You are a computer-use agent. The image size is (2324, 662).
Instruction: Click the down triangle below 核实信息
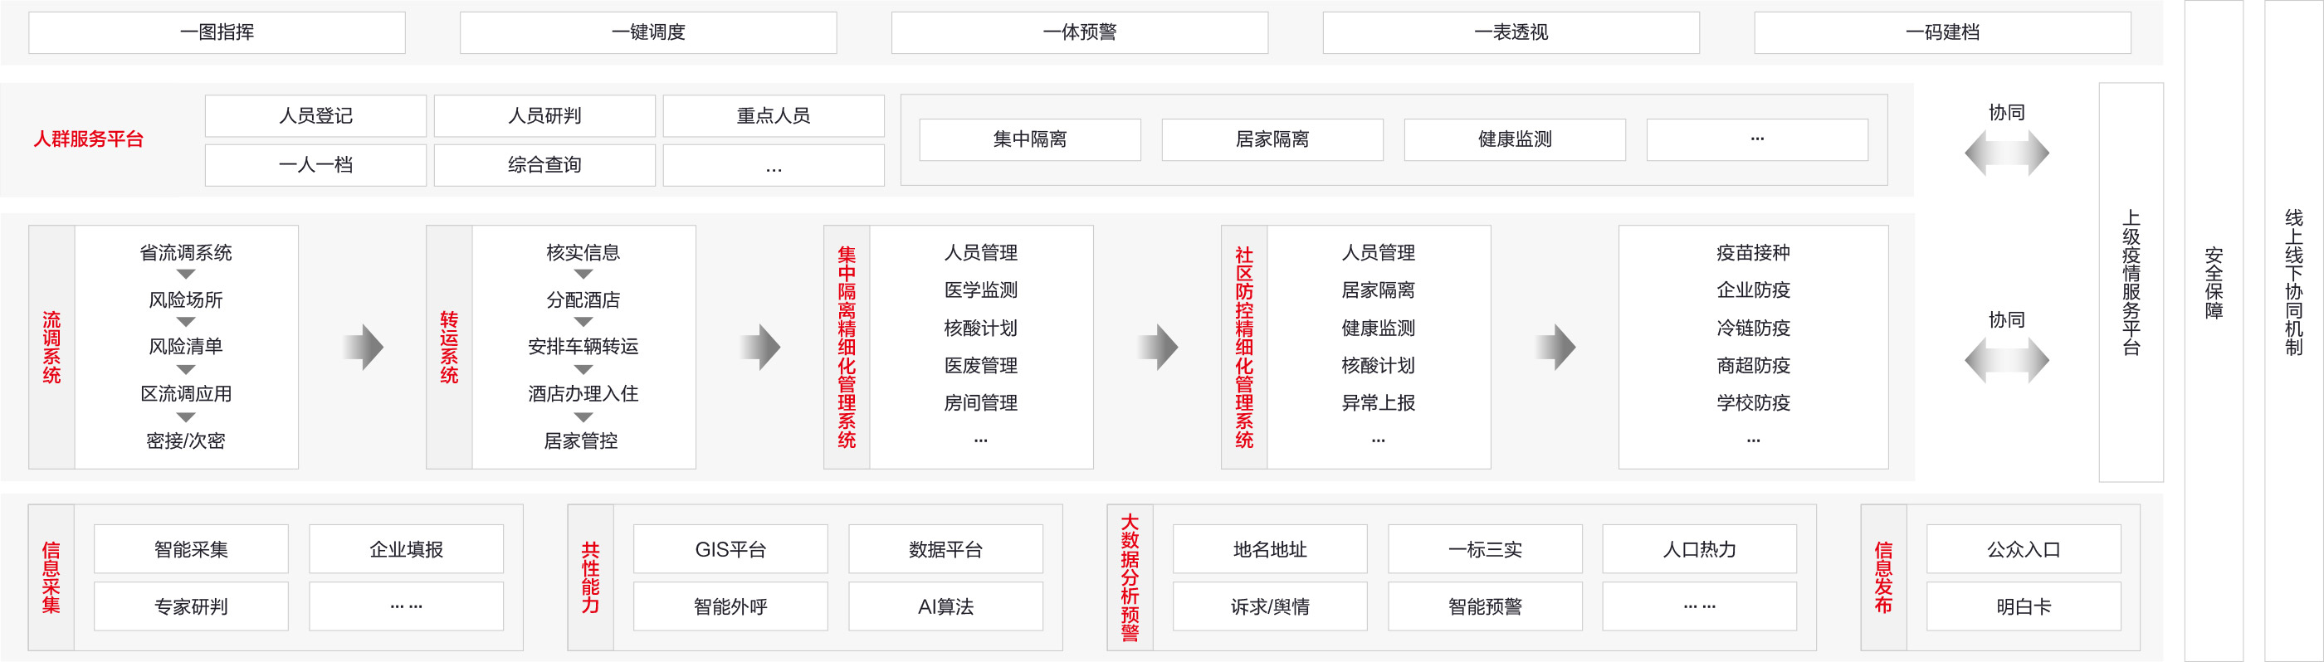(x=583, y=275)
